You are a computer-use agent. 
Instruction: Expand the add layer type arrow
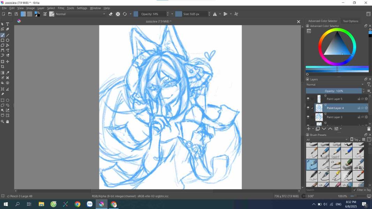[x=313, y=129]
